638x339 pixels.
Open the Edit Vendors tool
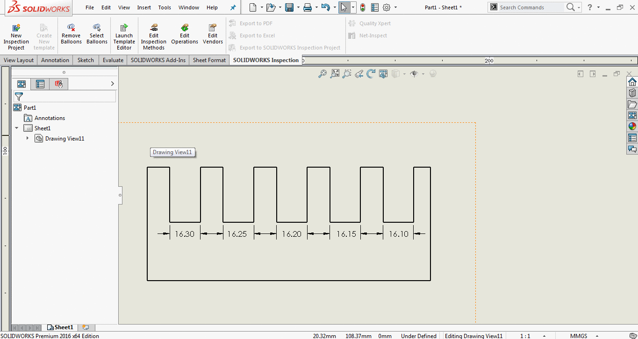[213, 28]
